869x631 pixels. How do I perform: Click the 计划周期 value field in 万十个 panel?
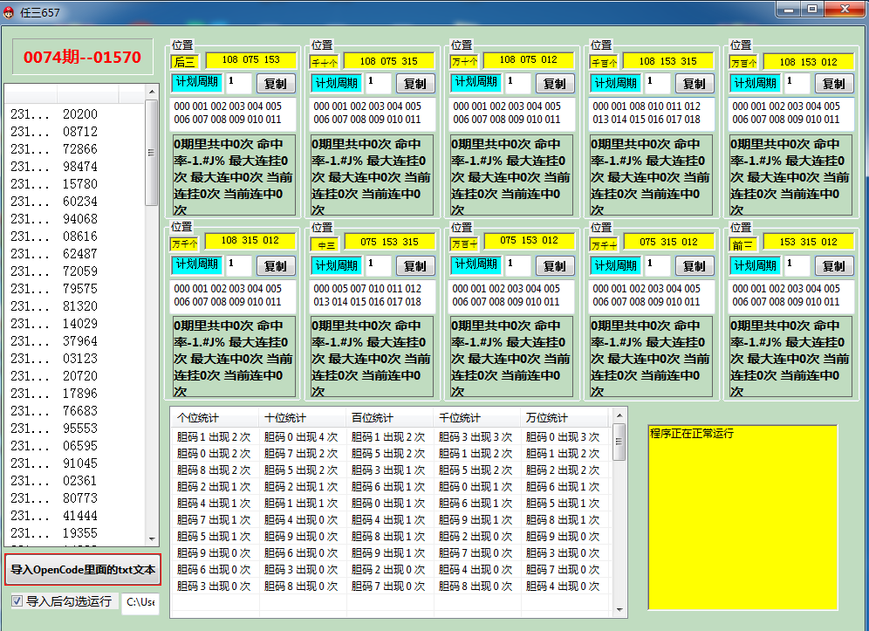[518, 83]
